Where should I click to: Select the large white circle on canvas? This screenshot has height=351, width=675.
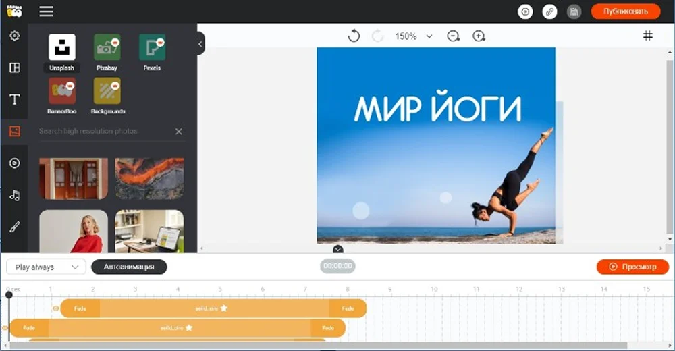coord(361,211)
